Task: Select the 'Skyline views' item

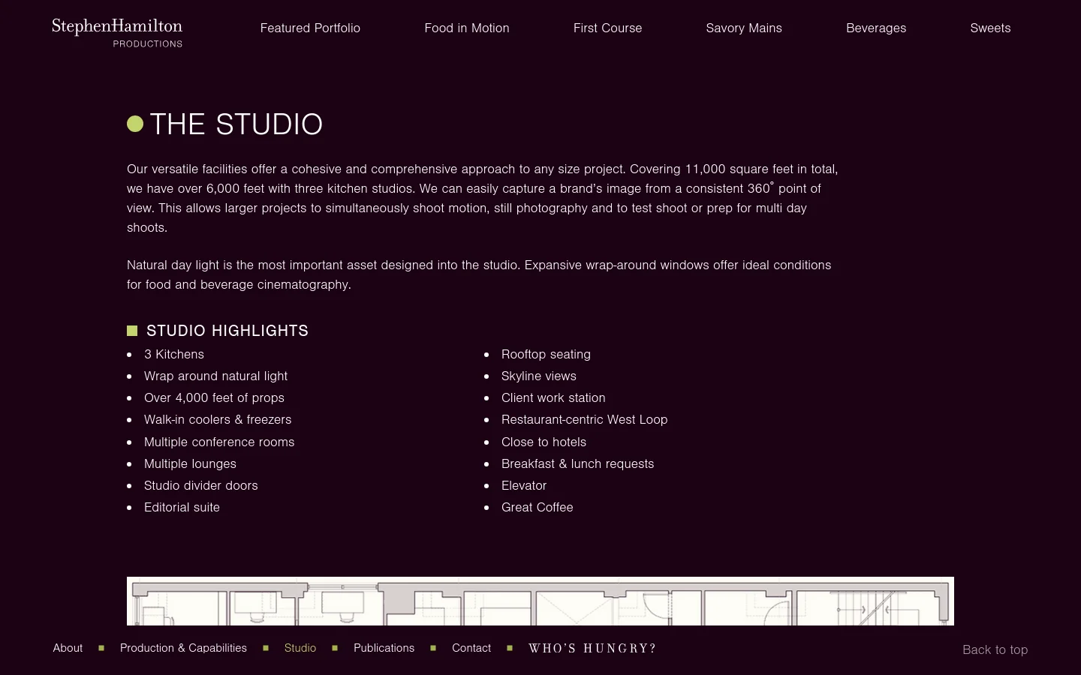Action: (539, 376)
